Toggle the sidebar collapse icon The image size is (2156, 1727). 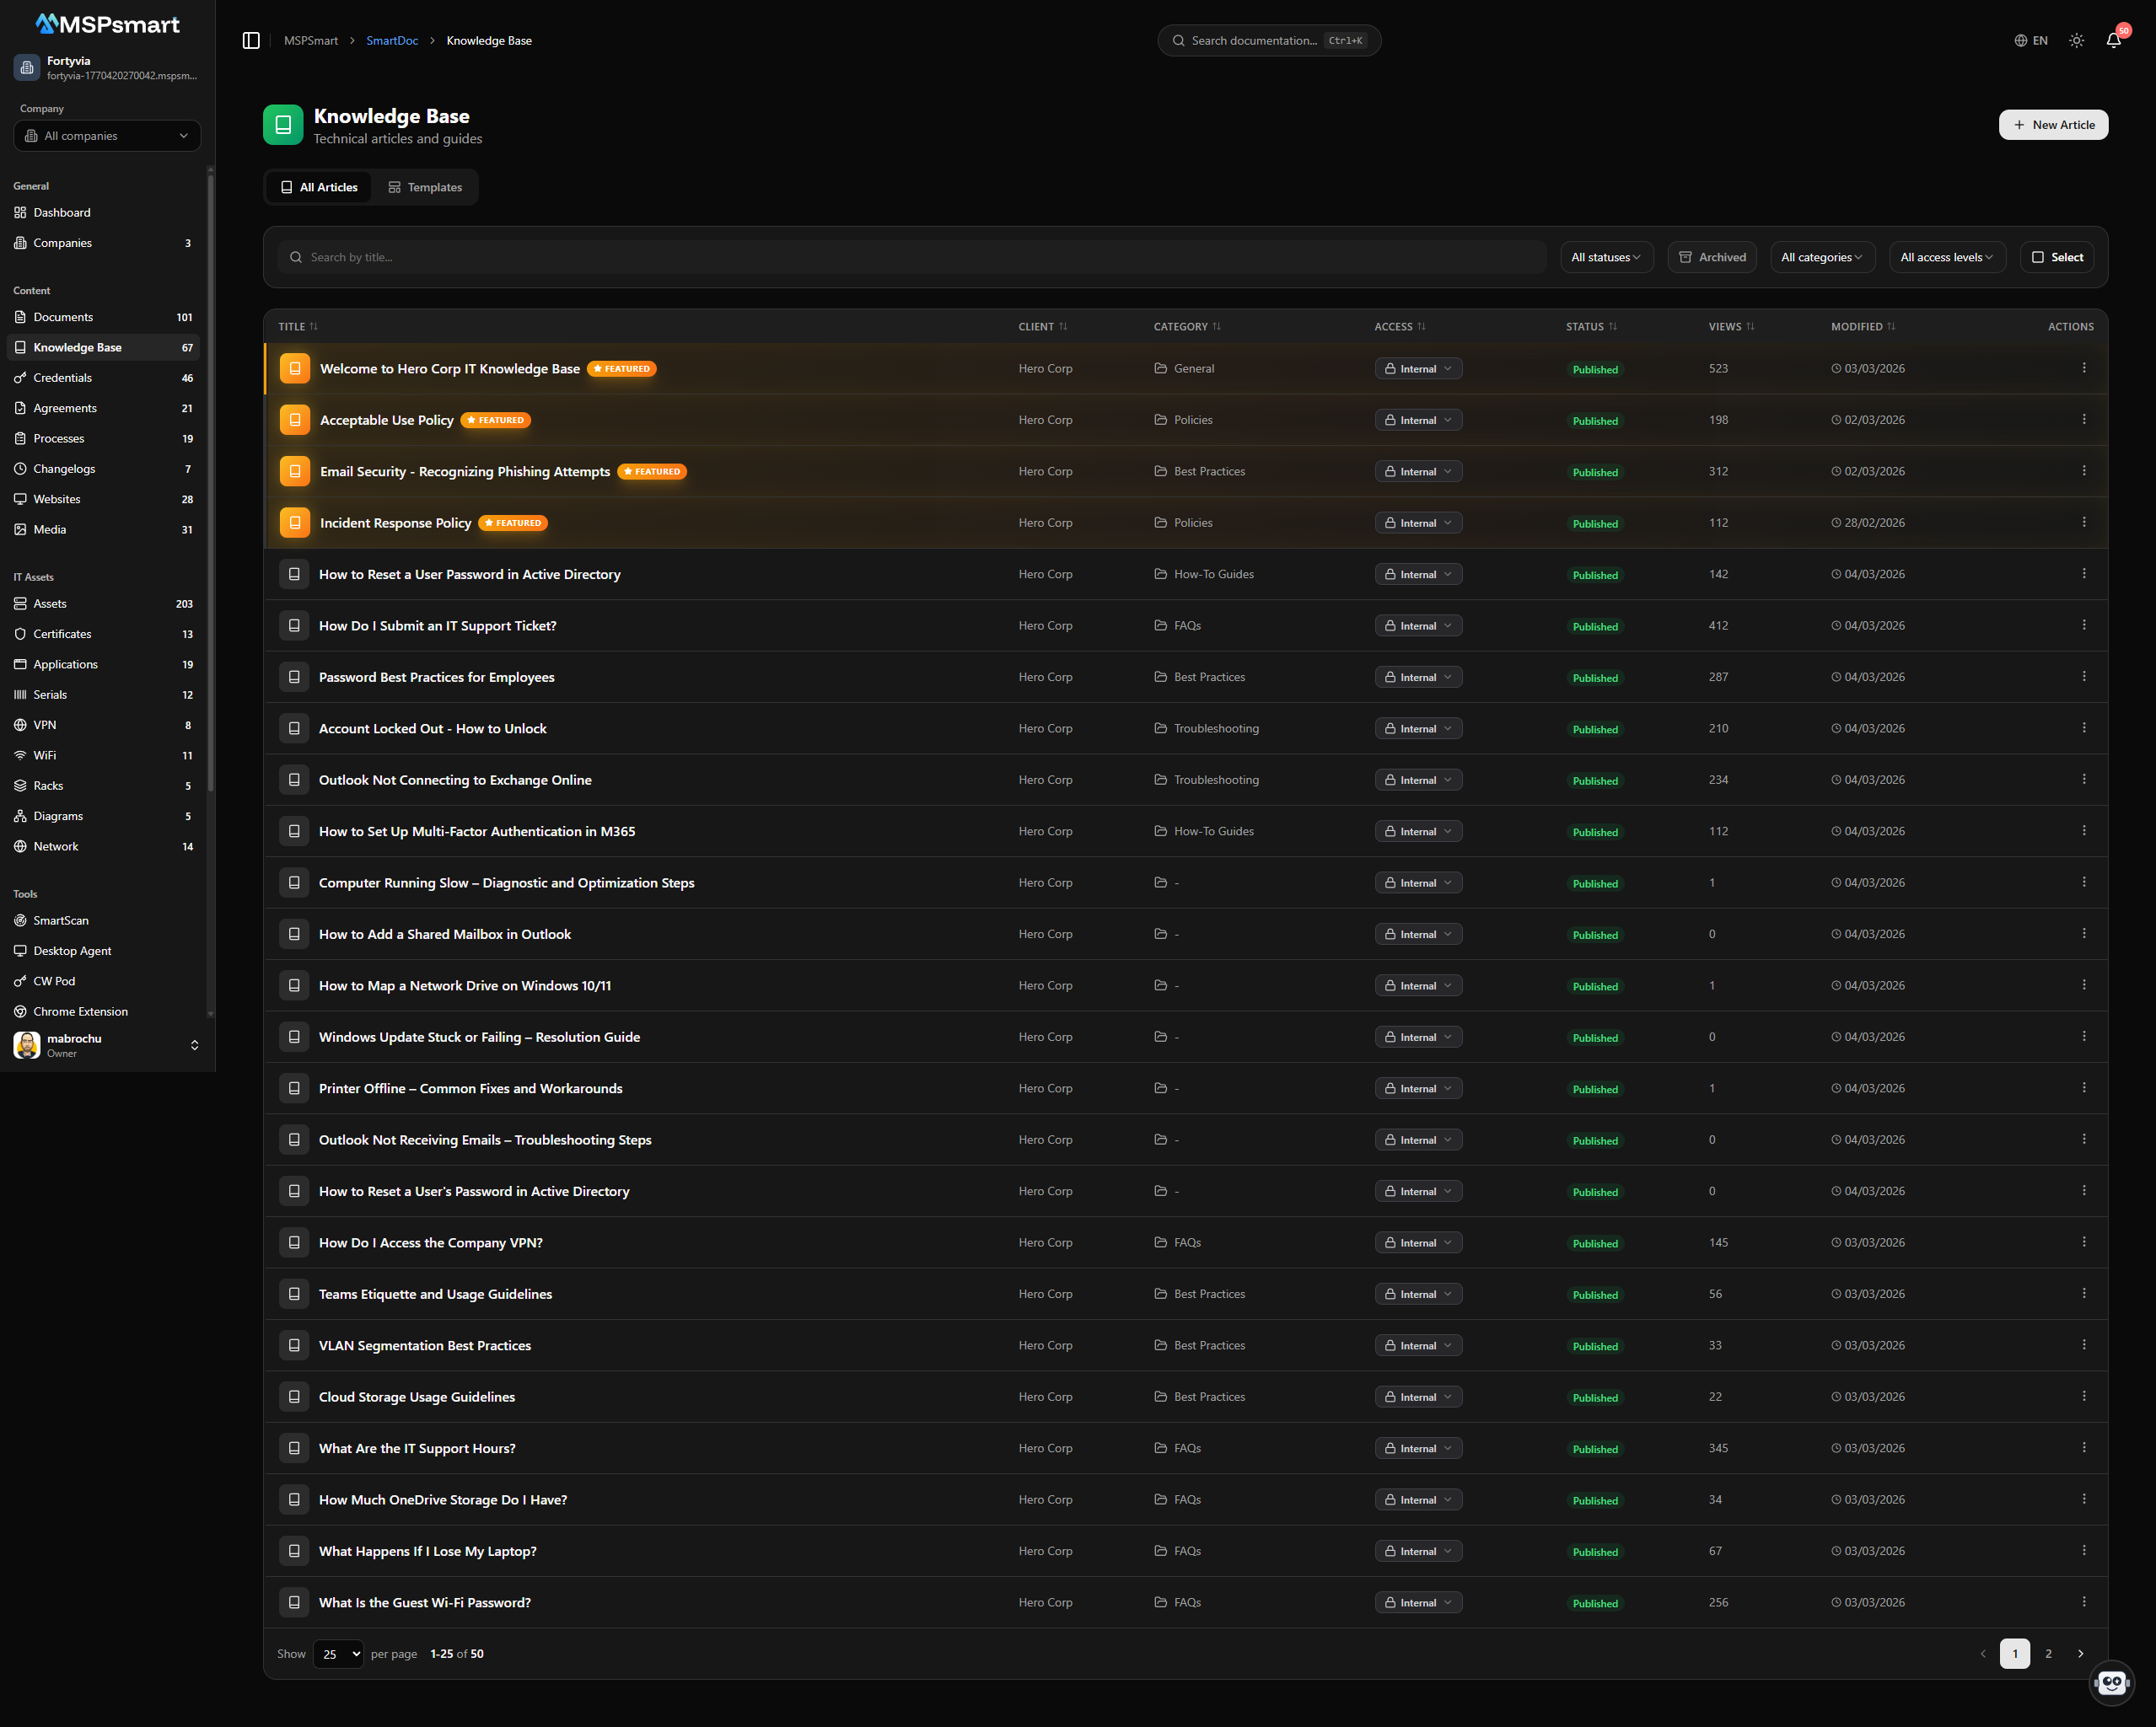251,41
